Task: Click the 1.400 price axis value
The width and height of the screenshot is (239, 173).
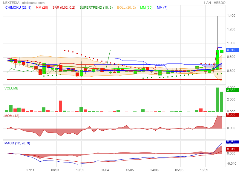Action: point(231,16)
